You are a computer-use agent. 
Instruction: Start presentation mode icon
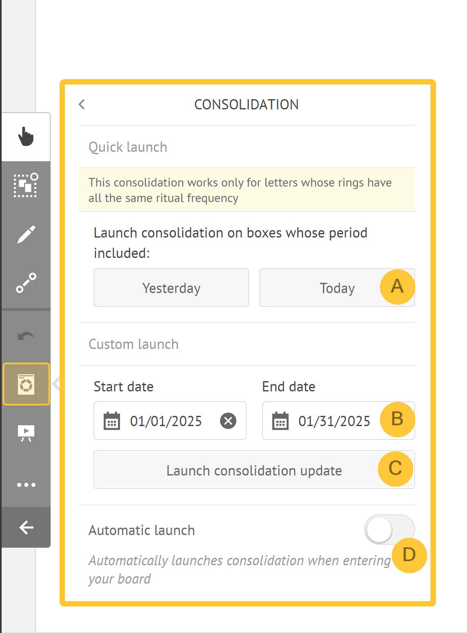[26, 433]
